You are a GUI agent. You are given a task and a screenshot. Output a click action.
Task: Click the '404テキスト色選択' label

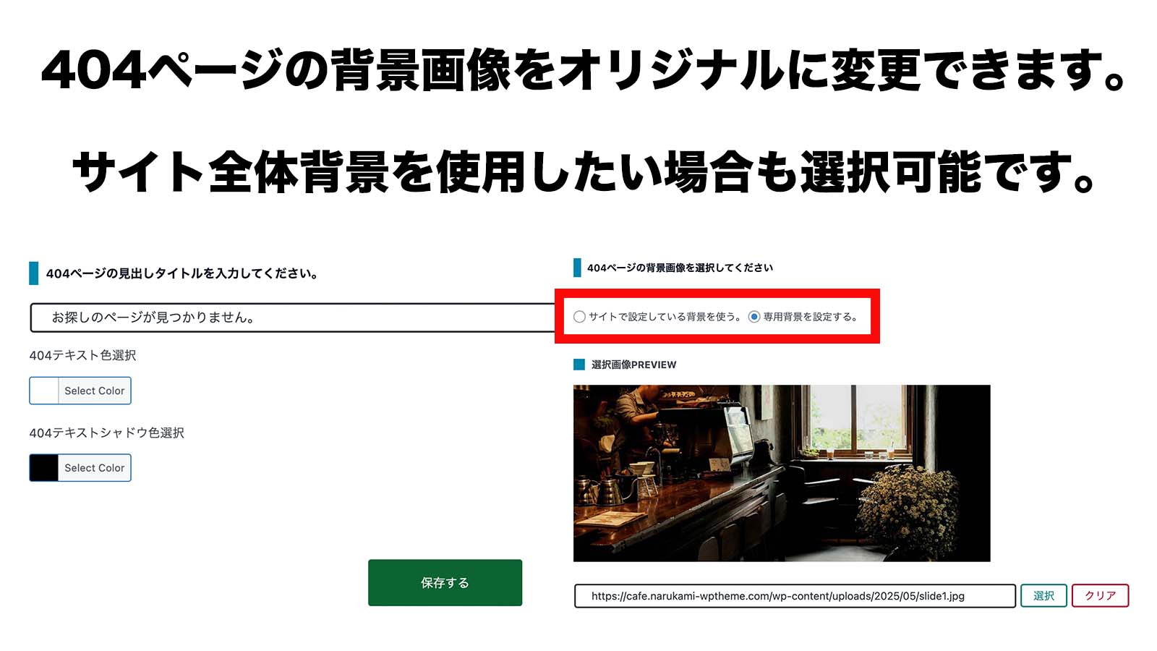[82, 355]
